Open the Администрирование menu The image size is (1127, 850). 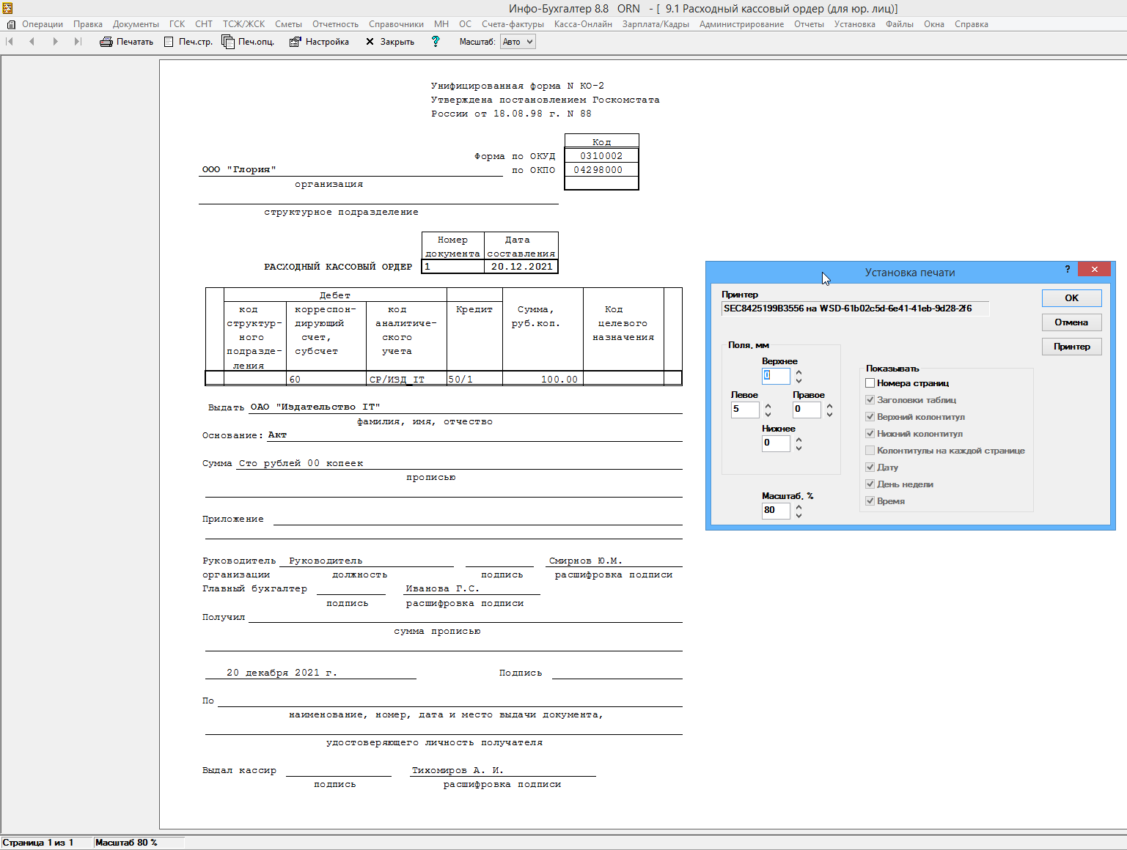pyautogui.click(x=741, y=24)
